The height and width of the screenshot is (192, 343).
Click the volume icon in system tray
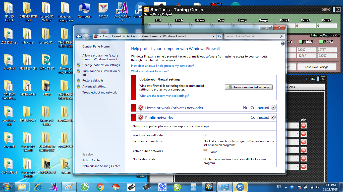pos(317,187)
